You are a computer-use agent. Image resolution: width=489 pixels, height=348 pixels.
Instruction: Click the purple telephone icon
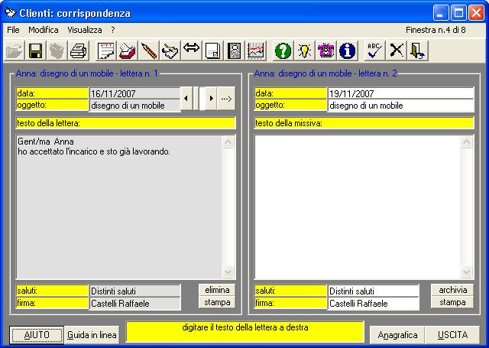click(325, 50)
